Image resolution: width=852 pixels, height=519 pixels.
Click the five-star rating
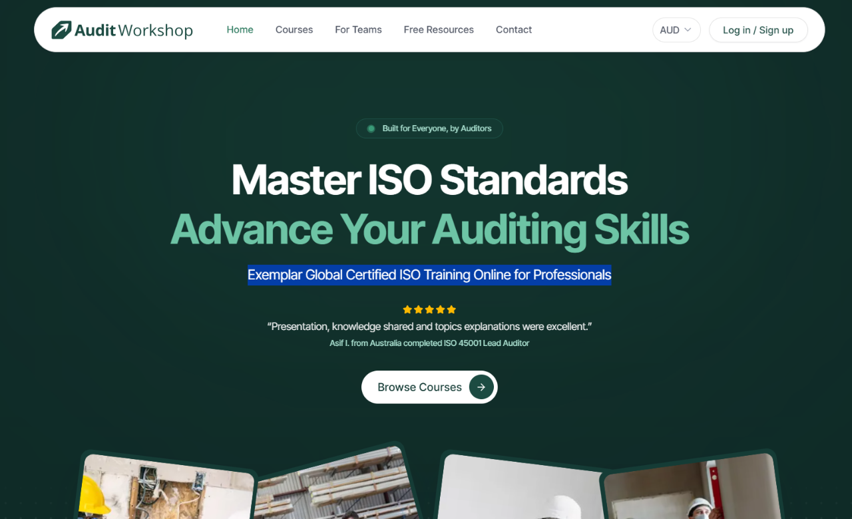click(x=429, y=309)
